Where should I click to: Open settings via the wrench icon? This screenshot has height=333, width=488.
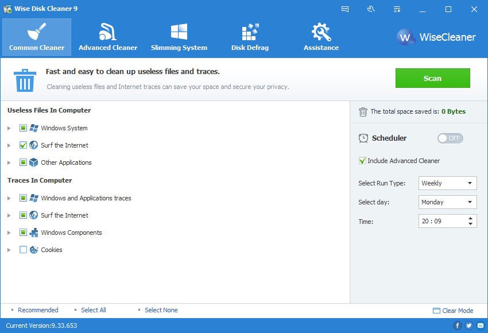pos(370,9)
